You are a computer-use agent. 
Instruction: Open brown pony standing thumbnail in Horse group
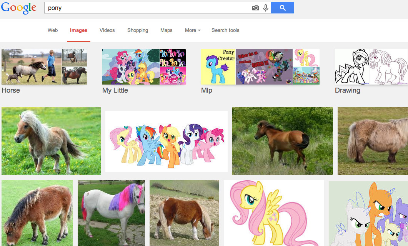(x=75, y=76)
